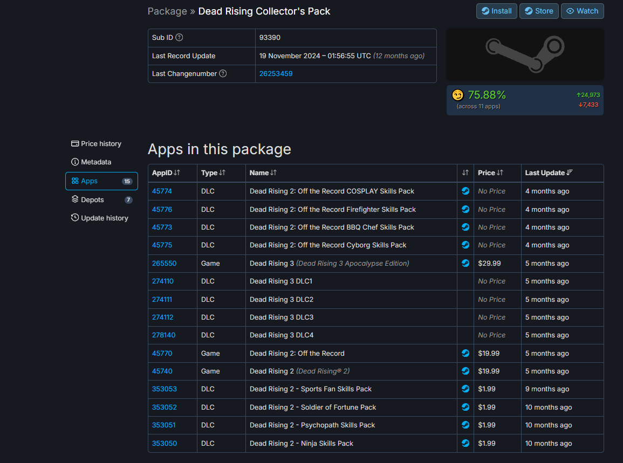The image size is (623, 463).
Task: Open changenumber 26253459 link
Action: click(x=276, y=74)
